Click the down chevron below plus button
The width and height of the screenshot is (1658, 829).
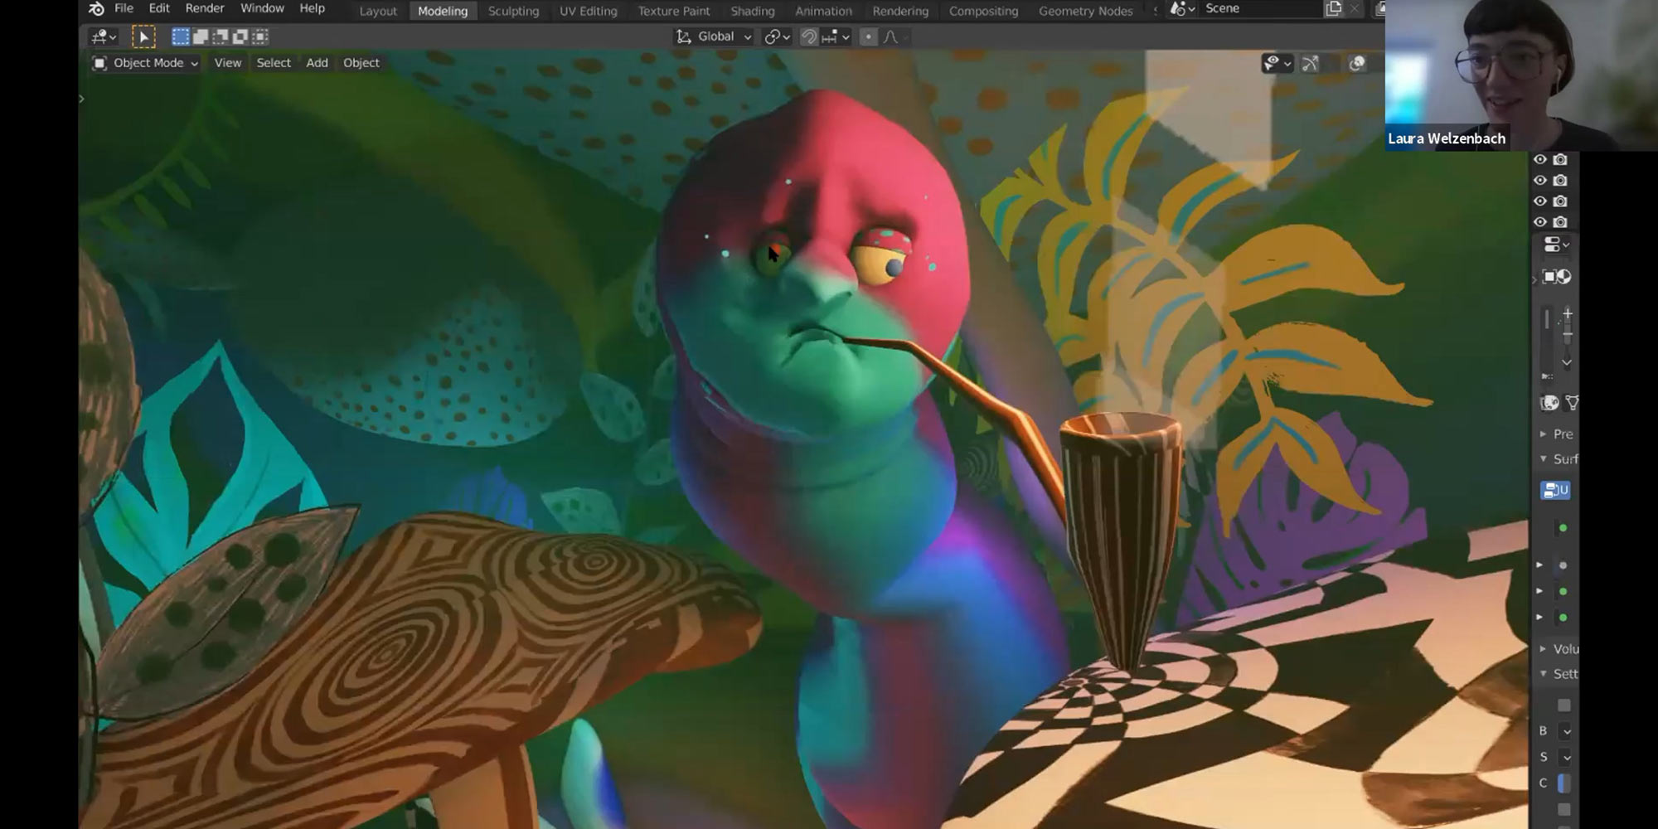[1567, 362]
